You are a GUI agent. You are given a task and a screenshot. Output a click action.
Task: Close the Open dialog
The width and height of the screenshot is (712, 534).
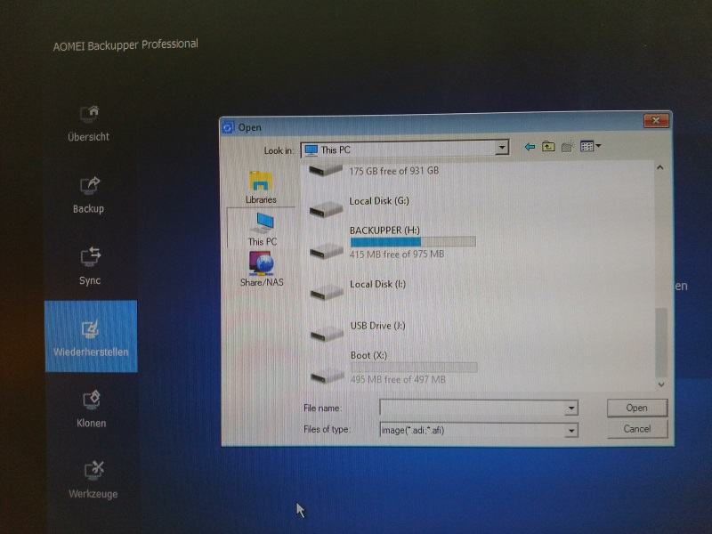click(x=656, y=120)
